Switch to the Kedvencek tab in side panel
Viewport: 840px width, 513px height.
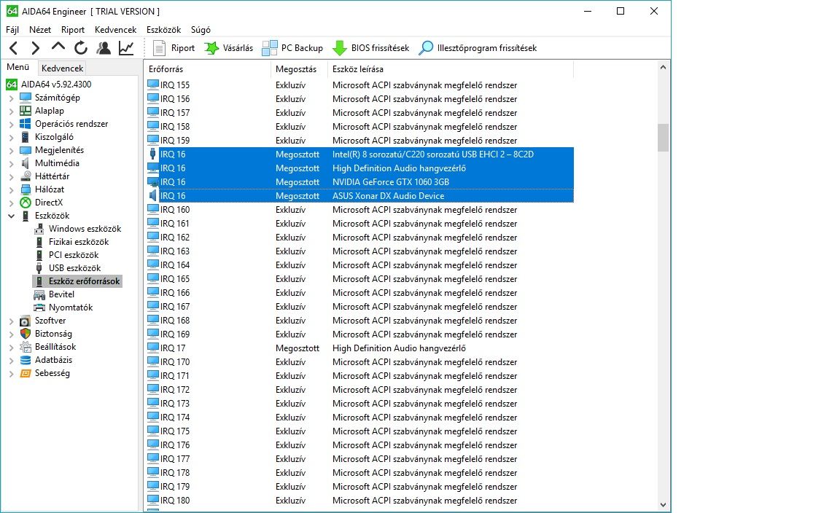pos(62,68)
